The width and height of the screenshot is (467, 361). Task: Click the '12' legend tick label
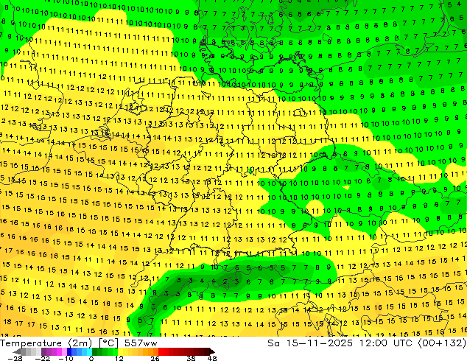tap(119, 358)
